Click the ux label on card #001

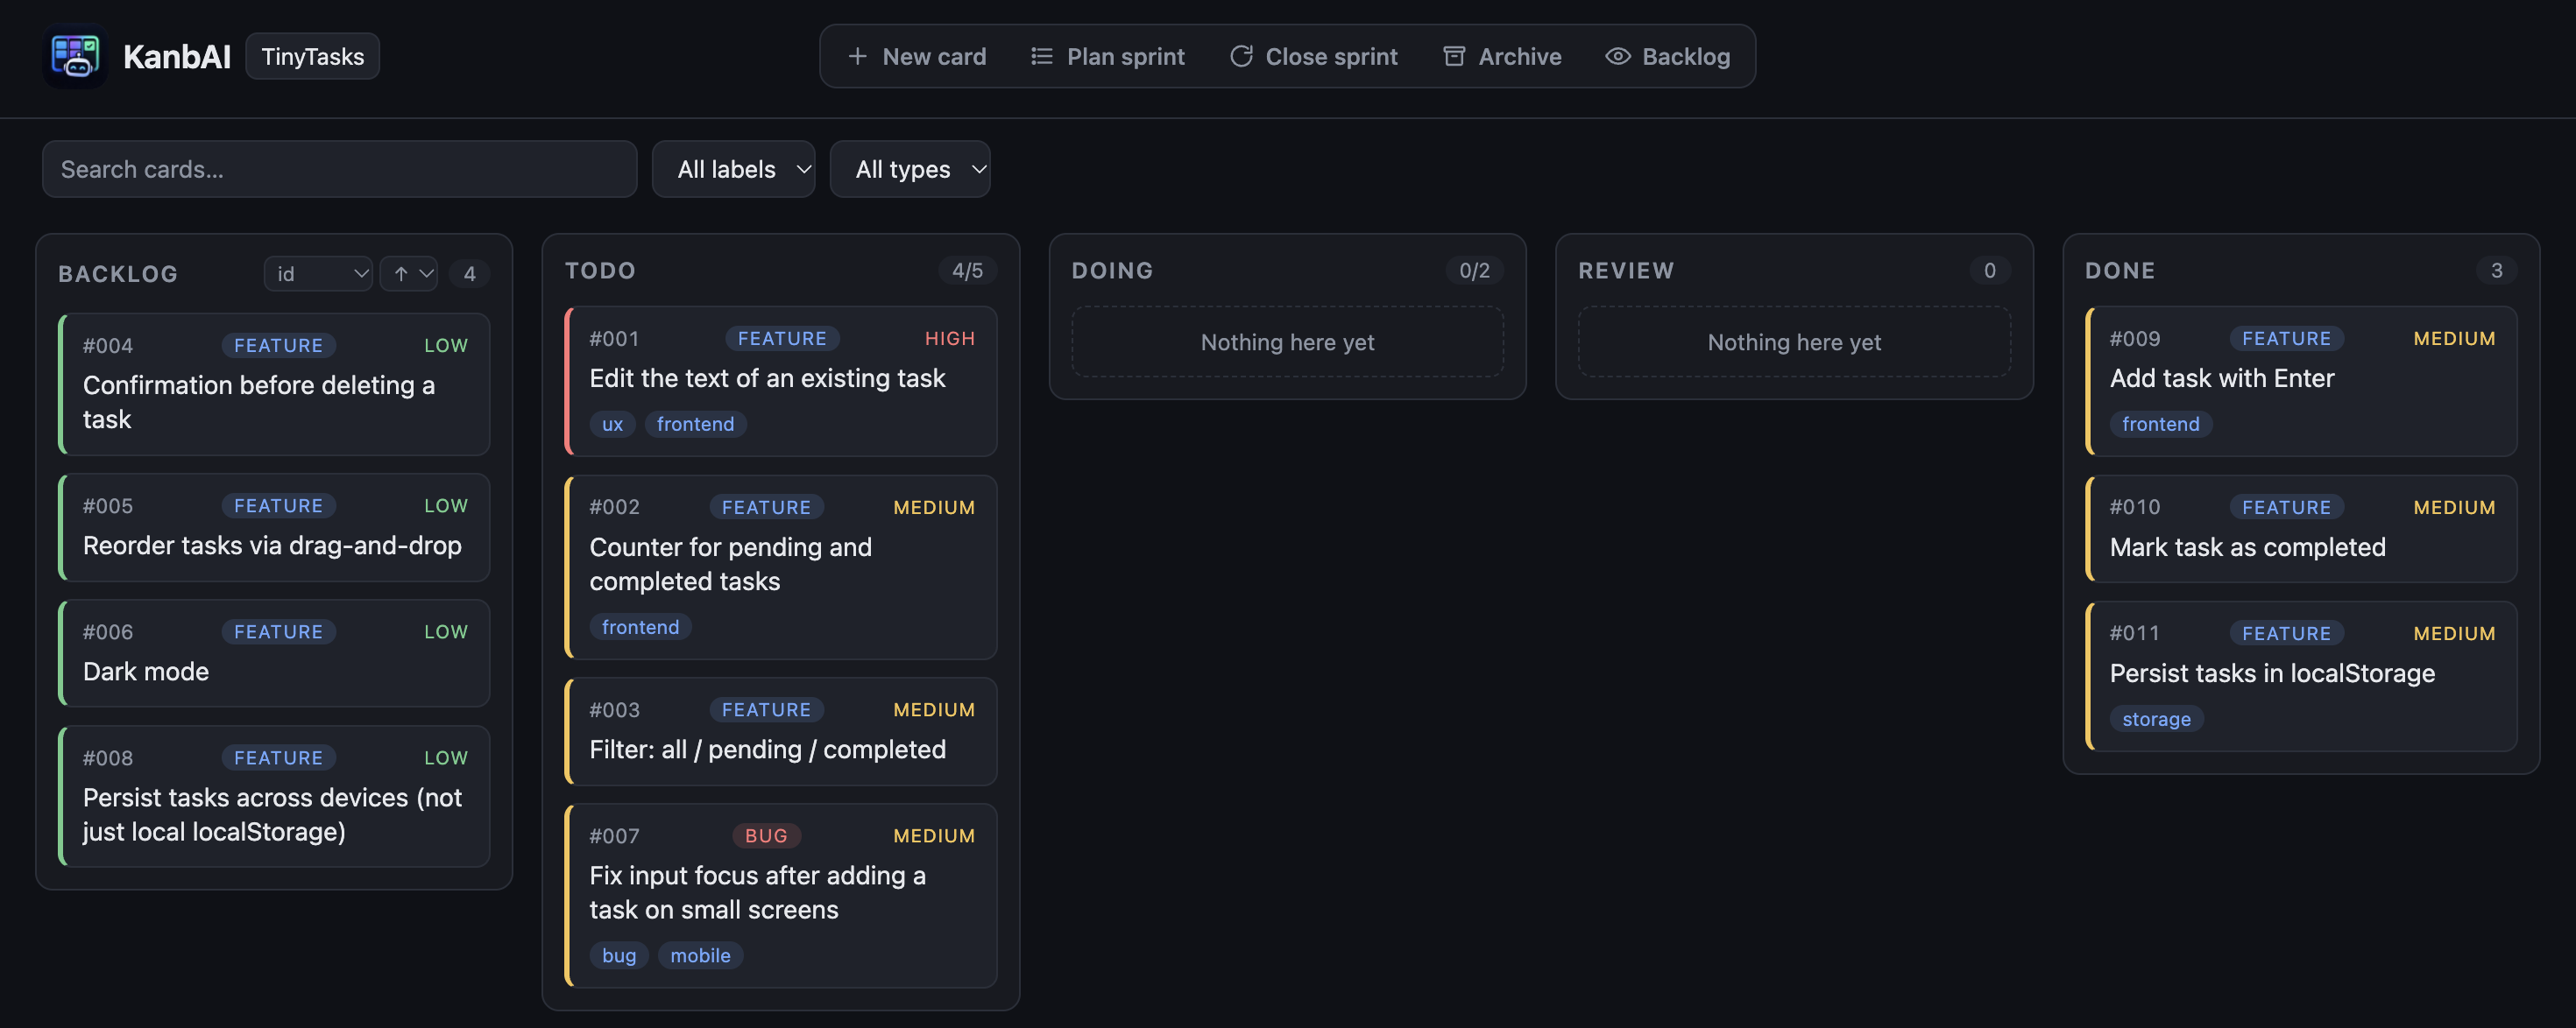(x=612, y=425)
